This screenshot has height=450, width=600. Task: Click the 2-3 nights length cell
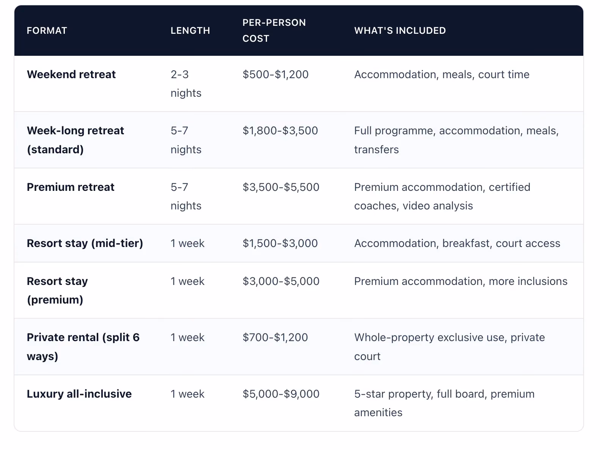point(186,83)
